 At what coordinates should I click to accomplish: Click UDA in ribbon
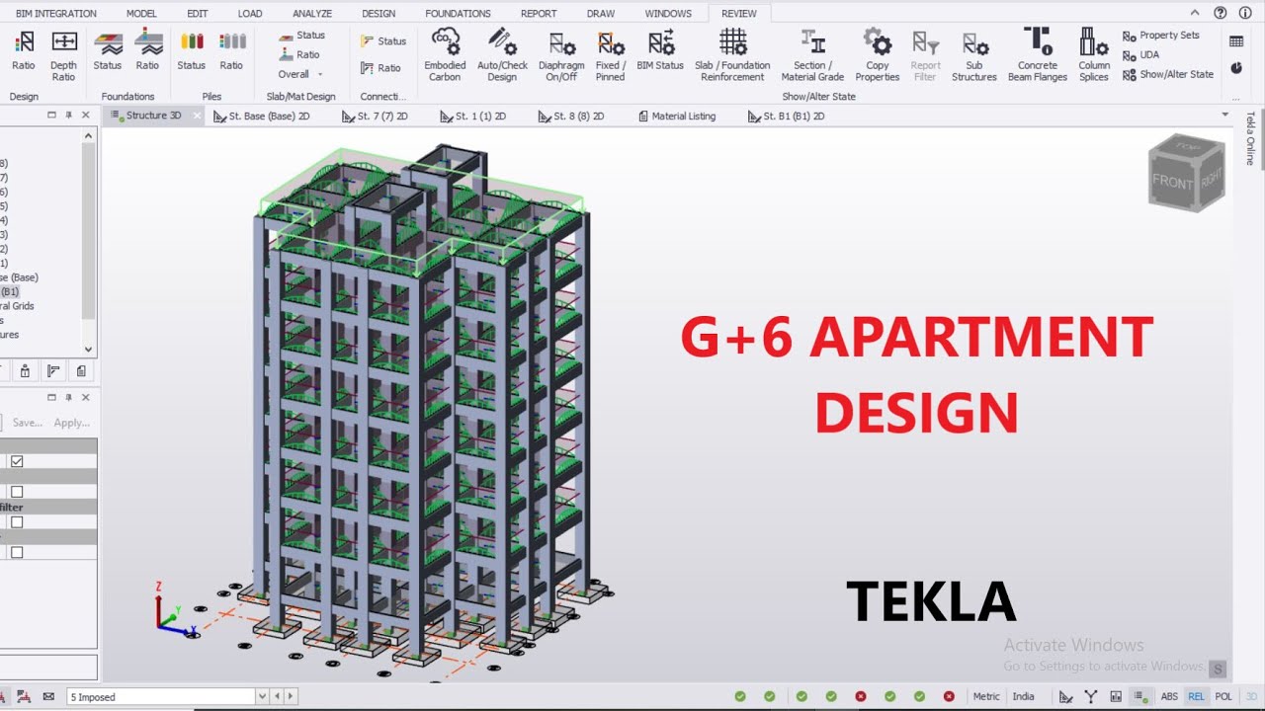tap(1141, 55)
